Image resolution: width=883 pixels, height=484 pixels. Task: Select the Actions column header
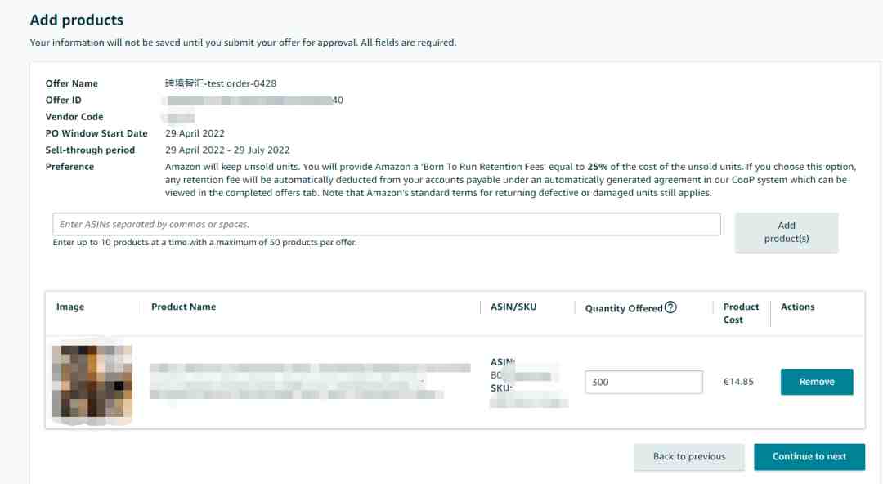pyautogui.click(x=797, y=307)
